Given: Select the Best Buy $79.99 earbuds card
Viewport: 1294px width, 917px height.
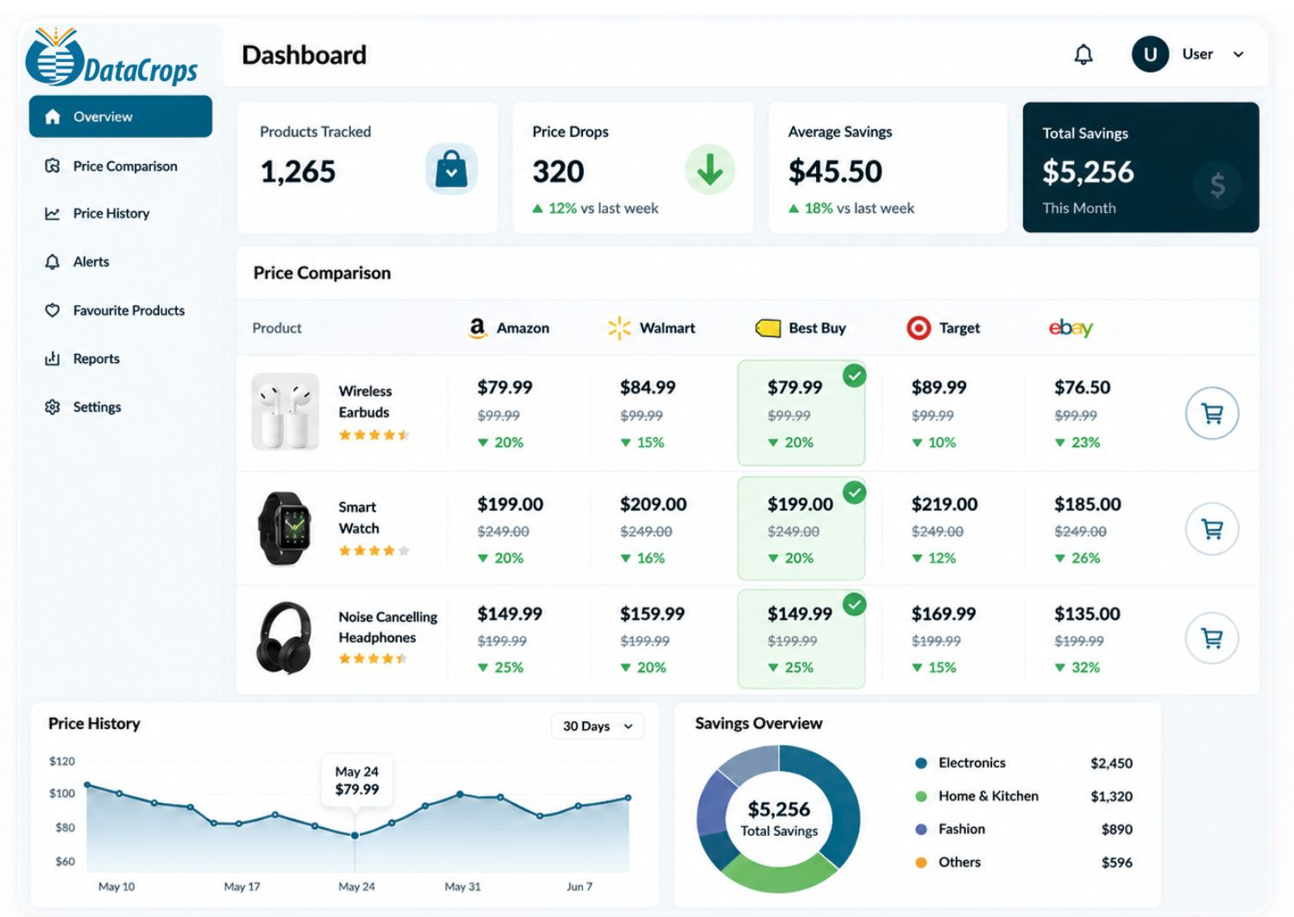Looking at the screenshot, I should [x=801, y=413].
